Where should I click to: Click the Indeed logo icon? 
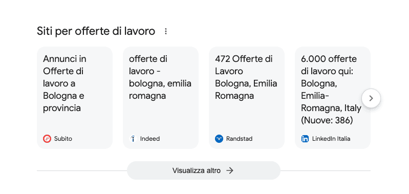(x=133, y=139)
